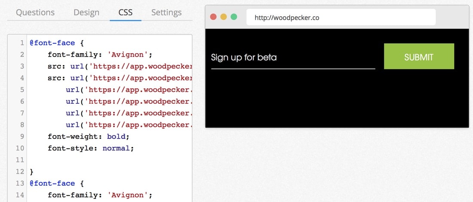Click the green SUBMIT button
The image size is (473, 202).
(419, 56)
